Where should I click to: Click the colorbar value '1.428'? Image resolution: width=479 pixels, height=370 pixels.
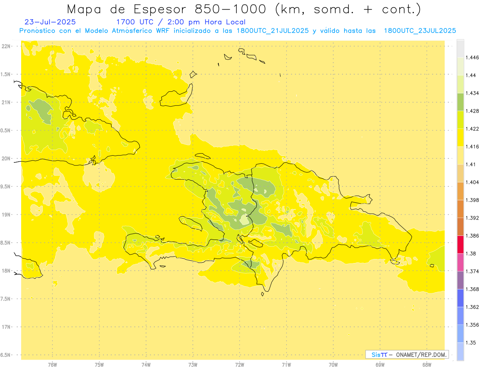pyautogui.click(x=472, y=111)
